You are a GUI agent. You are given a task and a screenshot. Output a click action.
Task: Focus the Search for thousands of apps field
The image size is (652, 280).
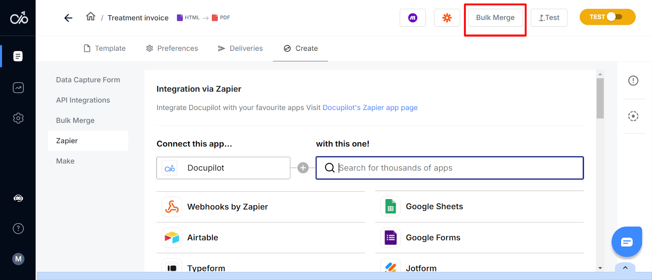[450, 168]
